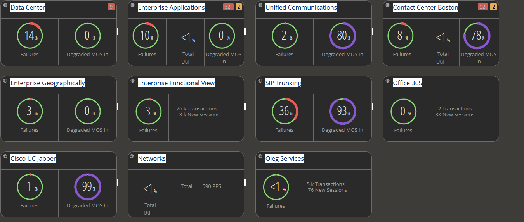Click the 99% Degraded MOS gauge in Cisco UC Jabber
524x222 pixels.
click(88, 186)
